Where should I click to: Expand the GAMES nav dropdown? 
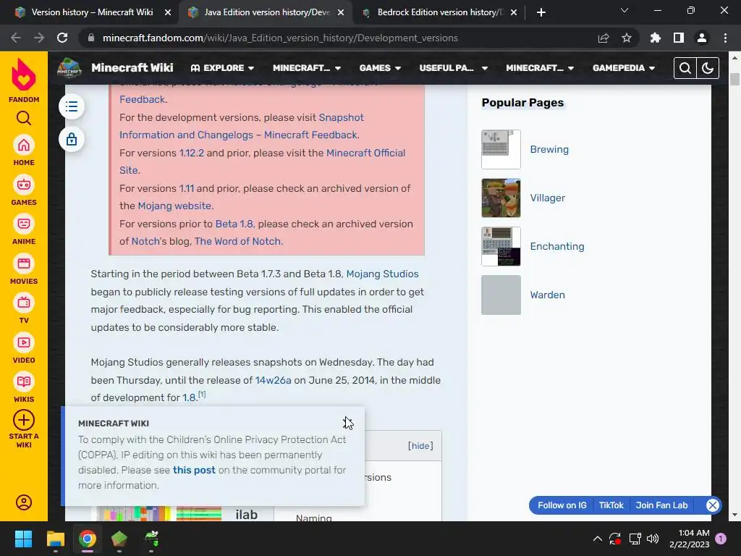[380, 68]
